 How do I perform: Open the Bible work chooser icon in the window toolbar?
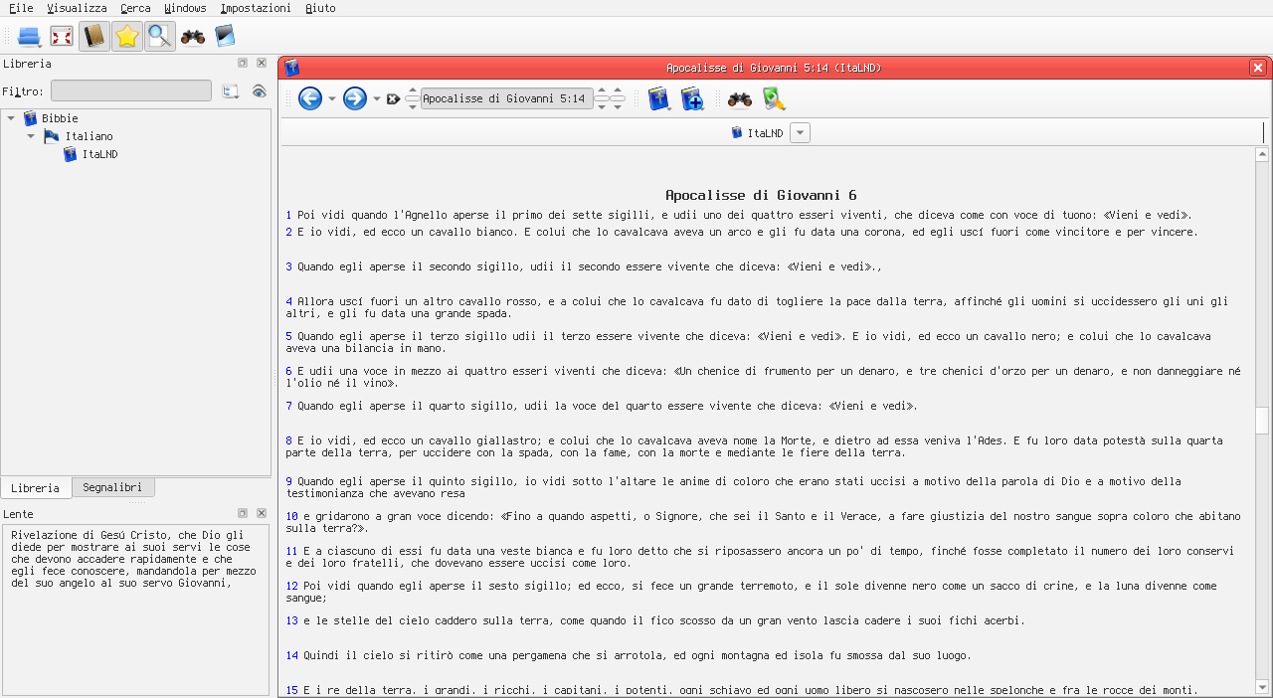pos(659,98)
